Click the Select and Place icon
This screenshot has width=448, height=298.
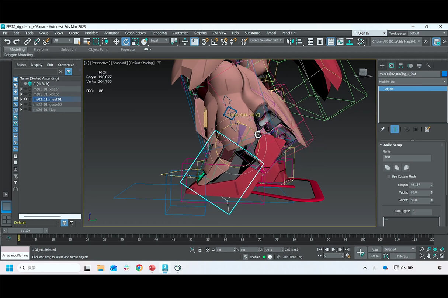point(144,42)
